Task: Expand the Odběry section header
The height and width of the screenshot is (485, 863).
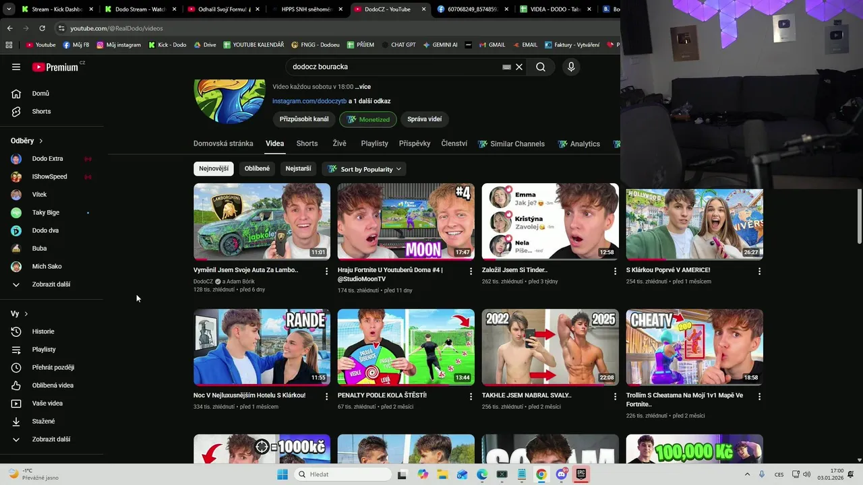Action: click(x=27, y=141)
